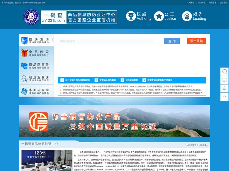Viewport: 229px width, 171px height.
Task: Click step 2 完整输入防伪数码
Action: click(x=106, y=80)
